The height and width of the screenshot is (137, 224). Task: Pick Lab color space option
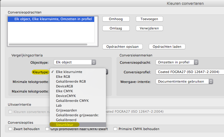pos(59,105)
